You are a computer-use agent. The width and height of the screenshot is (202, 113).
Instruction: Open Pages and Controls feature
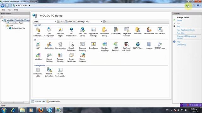tap(127, 32)
